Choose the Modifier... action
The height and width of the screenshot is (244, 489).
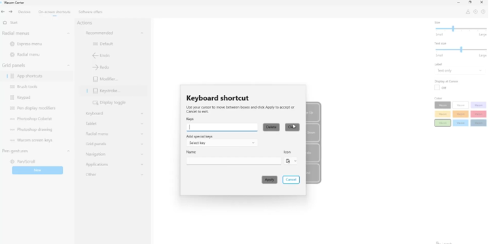pos(109,79)
